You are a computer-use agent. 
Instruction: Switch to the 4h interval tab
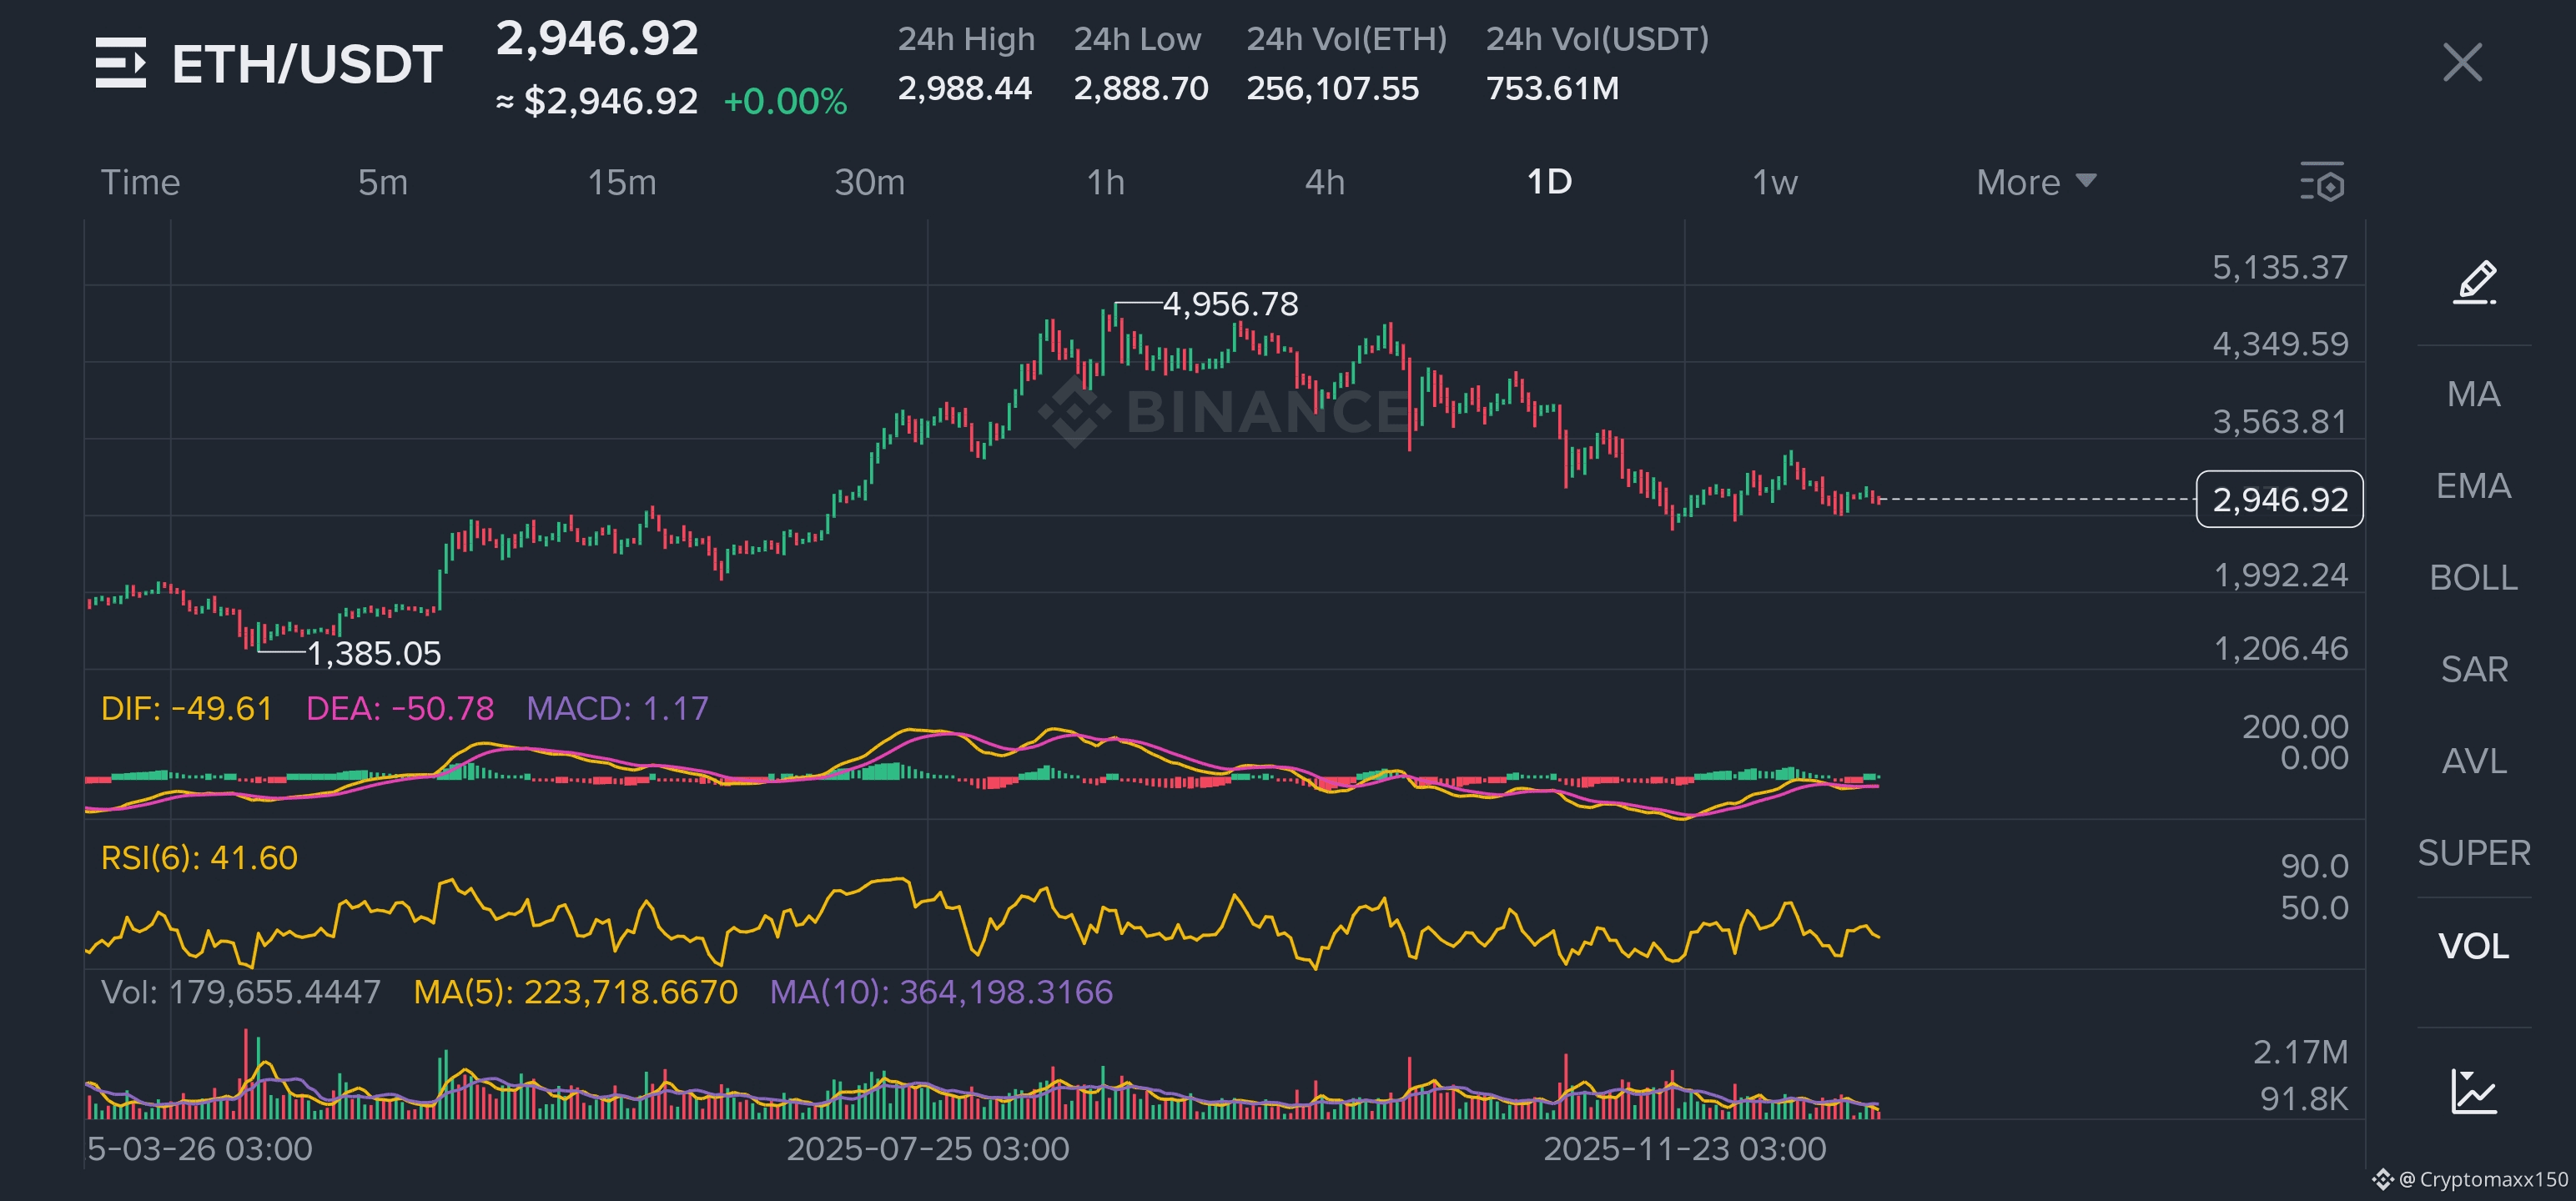[x=1324, y=182]
